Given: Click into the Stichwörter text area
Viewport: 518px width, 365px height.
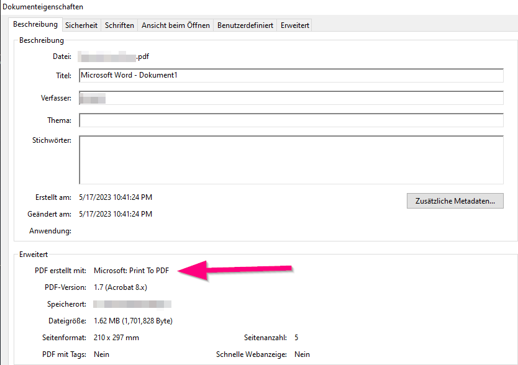Looking at the screenshot, I should tap(291, 160).
